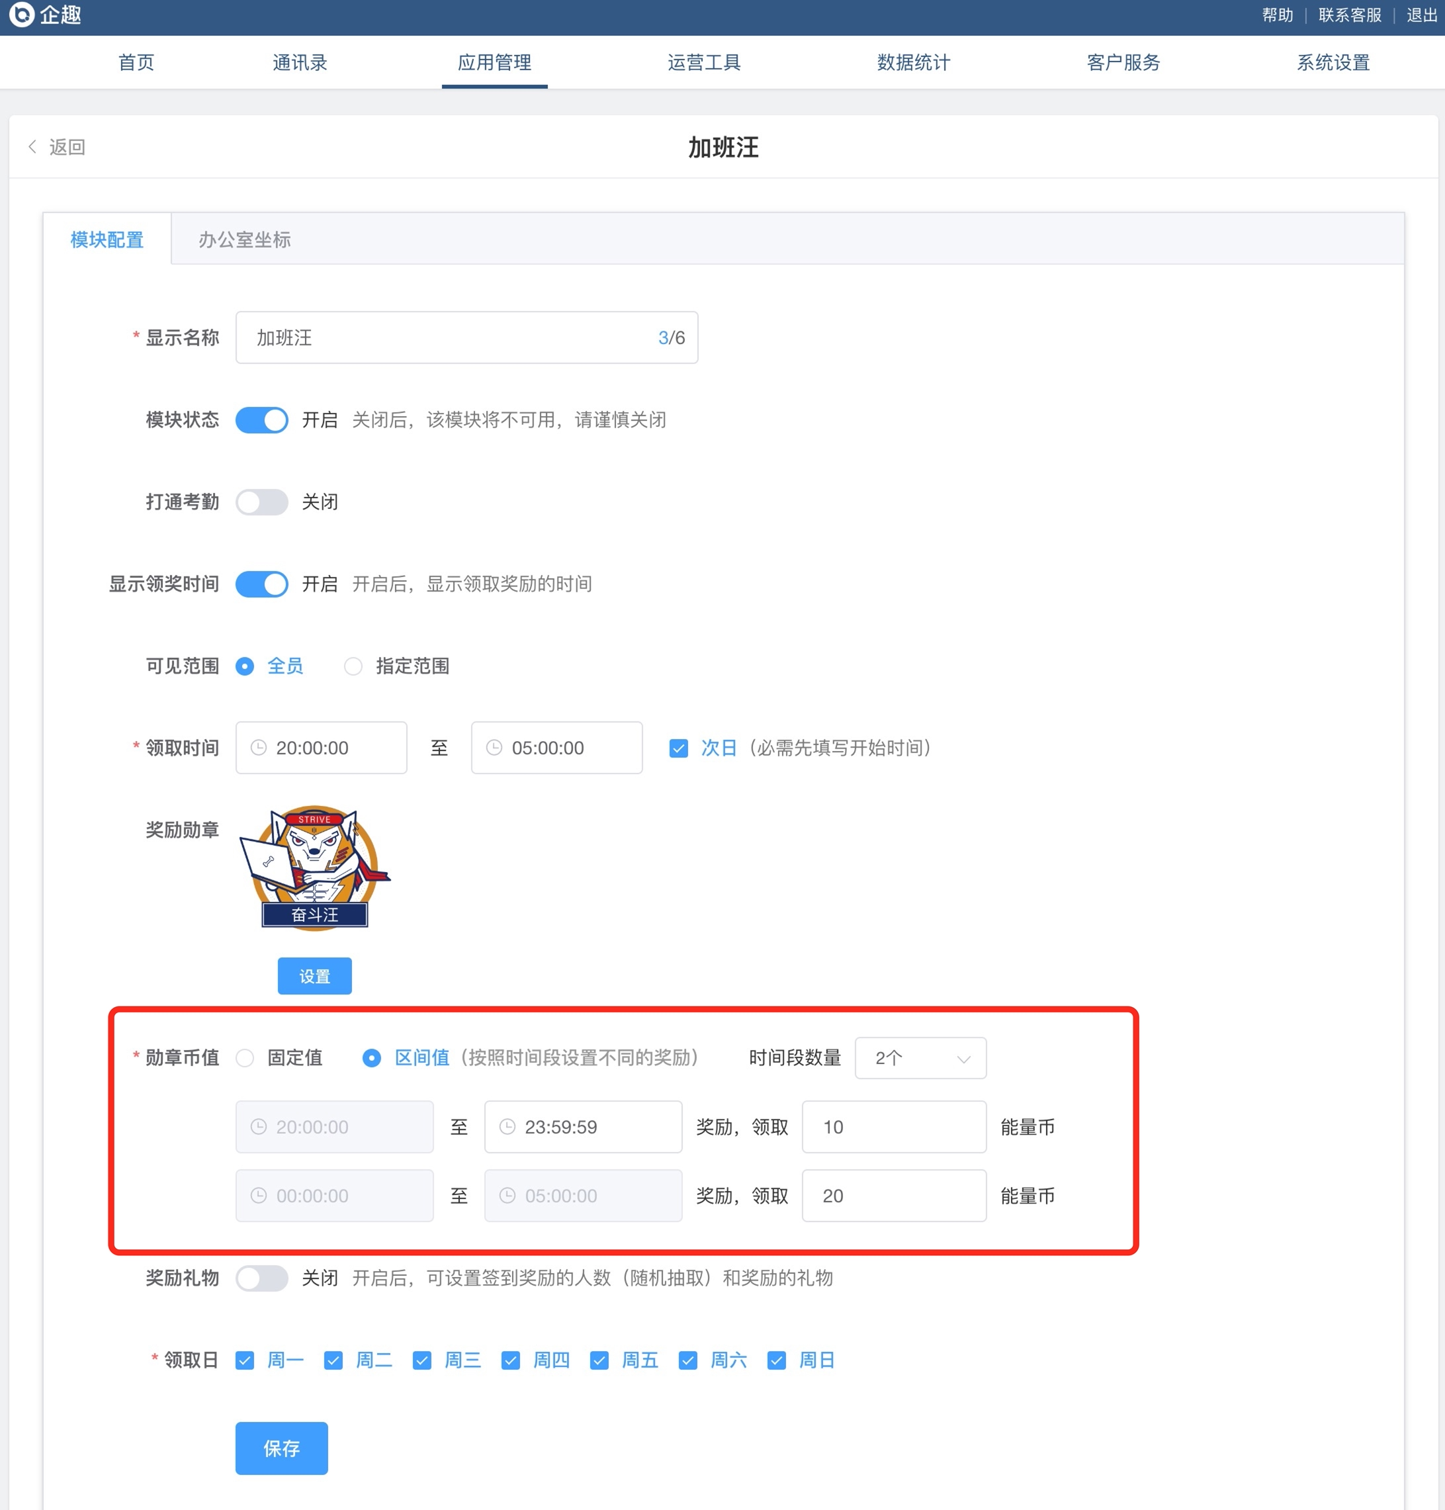
Task: Select the 指定范围 radio option
Action: pos(353,666)
